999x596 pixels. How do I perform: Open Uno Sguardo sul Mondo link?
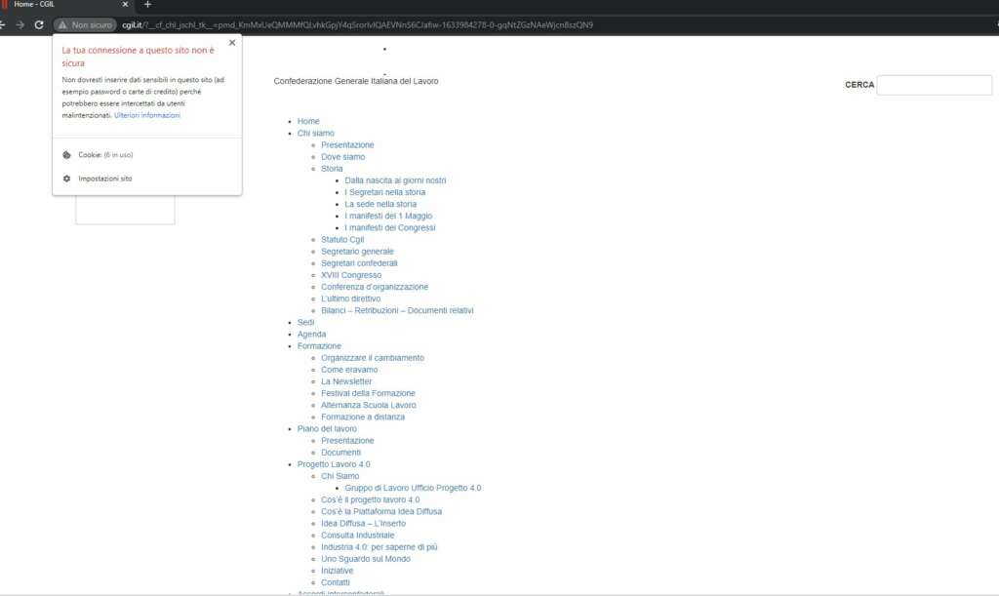pyautogui.click(x=366, y=559)
